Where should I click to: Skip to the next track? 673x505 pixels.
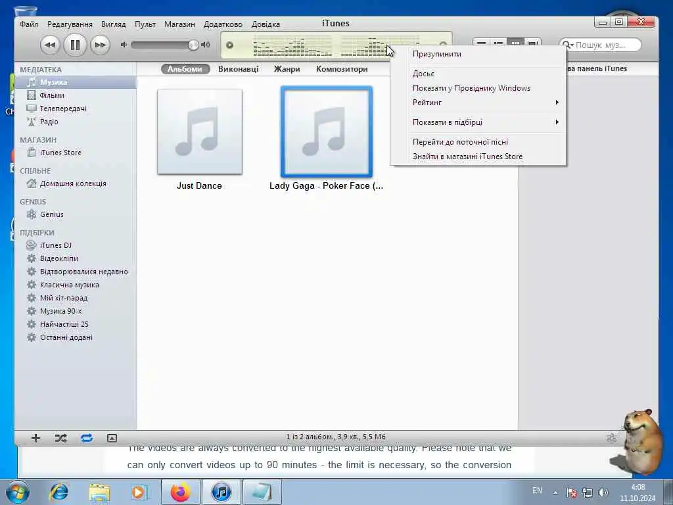pyautogui.click(x=100, y=45)
